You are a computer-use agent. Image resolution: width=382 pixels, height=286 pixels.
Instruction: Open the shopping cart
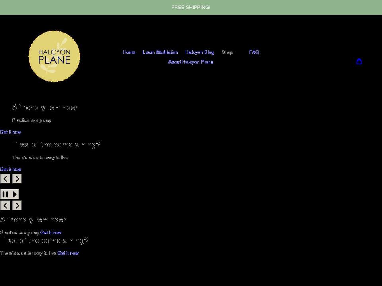(359, 62)
